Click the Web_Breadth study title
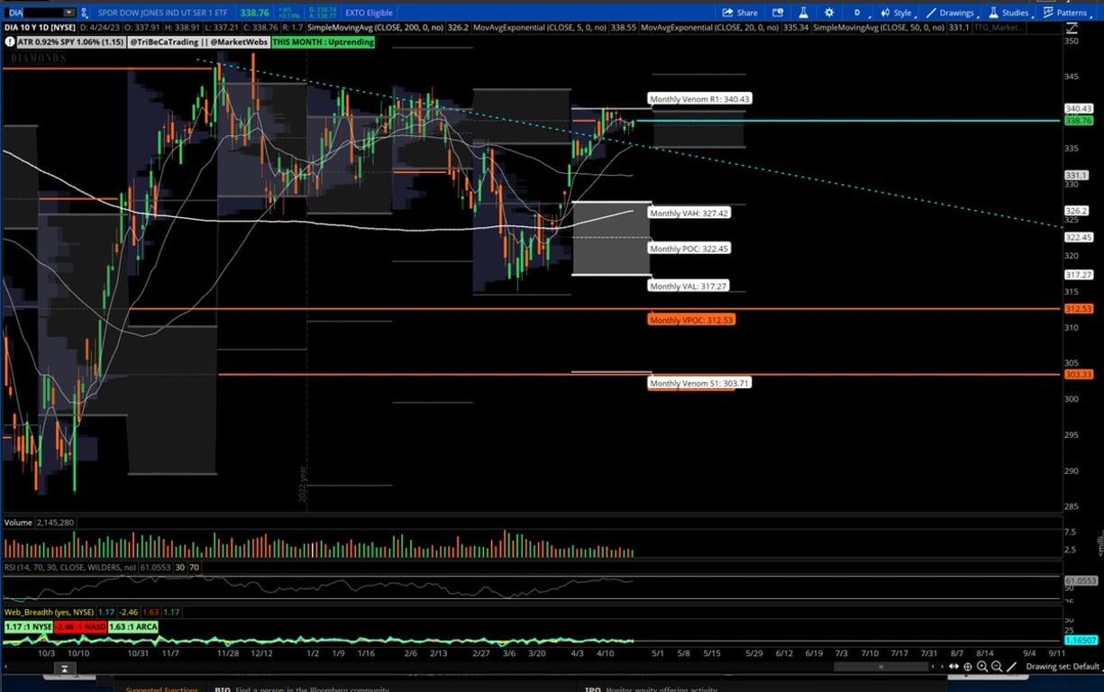Image resolution: width=1104 pixels, height=692 pixels. (48, 612)
